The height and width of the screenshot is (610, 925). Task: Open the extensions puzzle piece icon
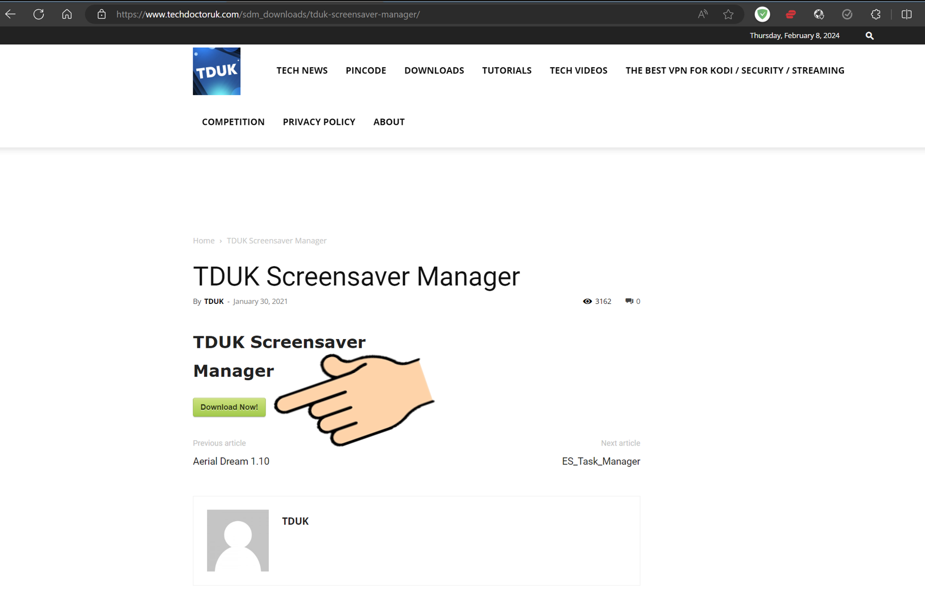[876, 15]
